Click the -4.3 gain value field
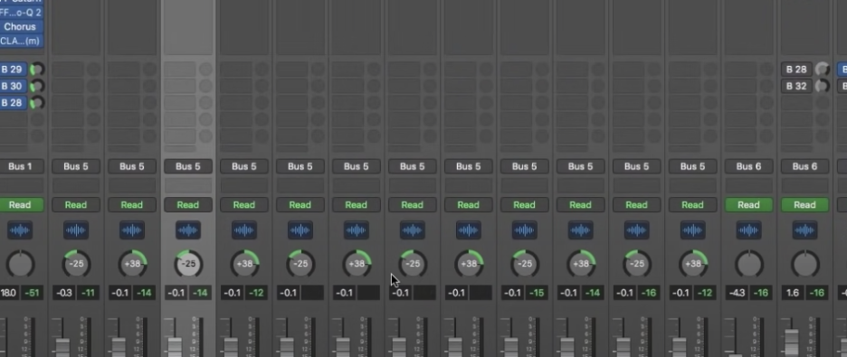847x357 pixels. 738,293
